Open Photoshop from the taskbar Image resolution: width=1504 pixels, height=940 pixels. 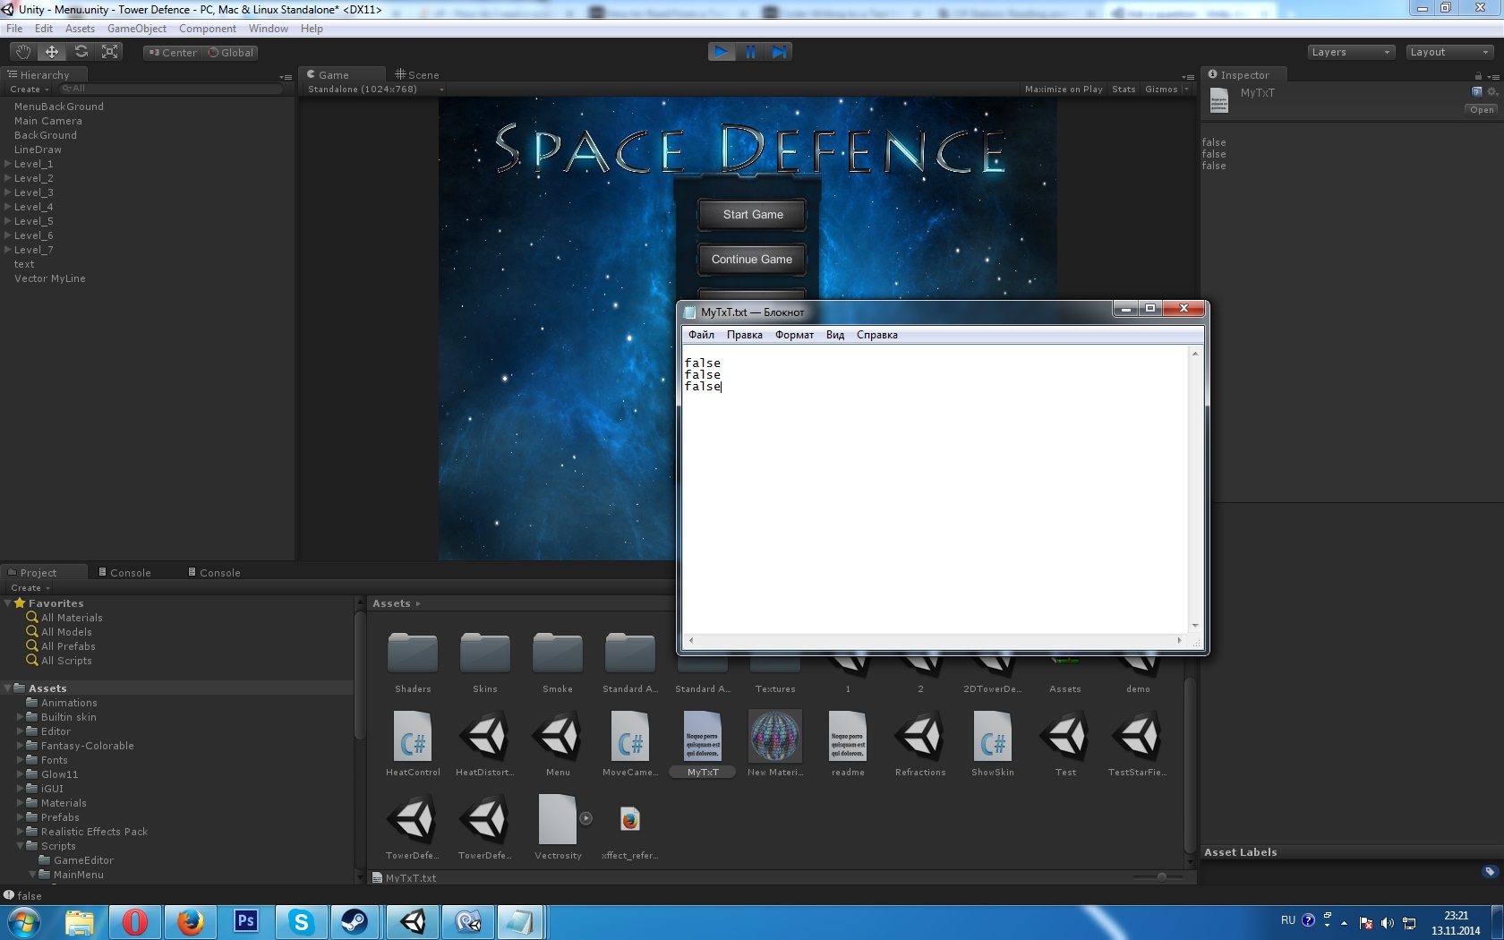point(245,921)
